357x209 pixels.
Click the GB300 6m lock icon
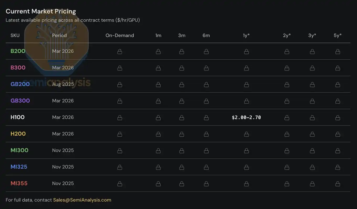pos(206,101)
